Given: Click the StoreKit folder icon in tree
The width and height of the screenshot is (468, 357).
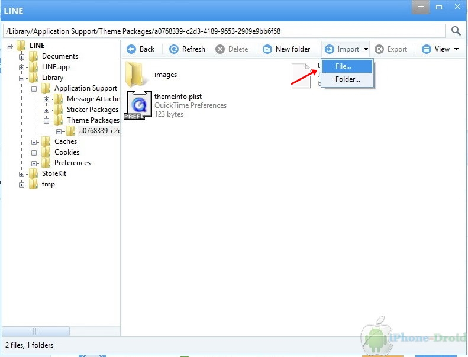Looking at the screenshot, I should click(33, 173).
